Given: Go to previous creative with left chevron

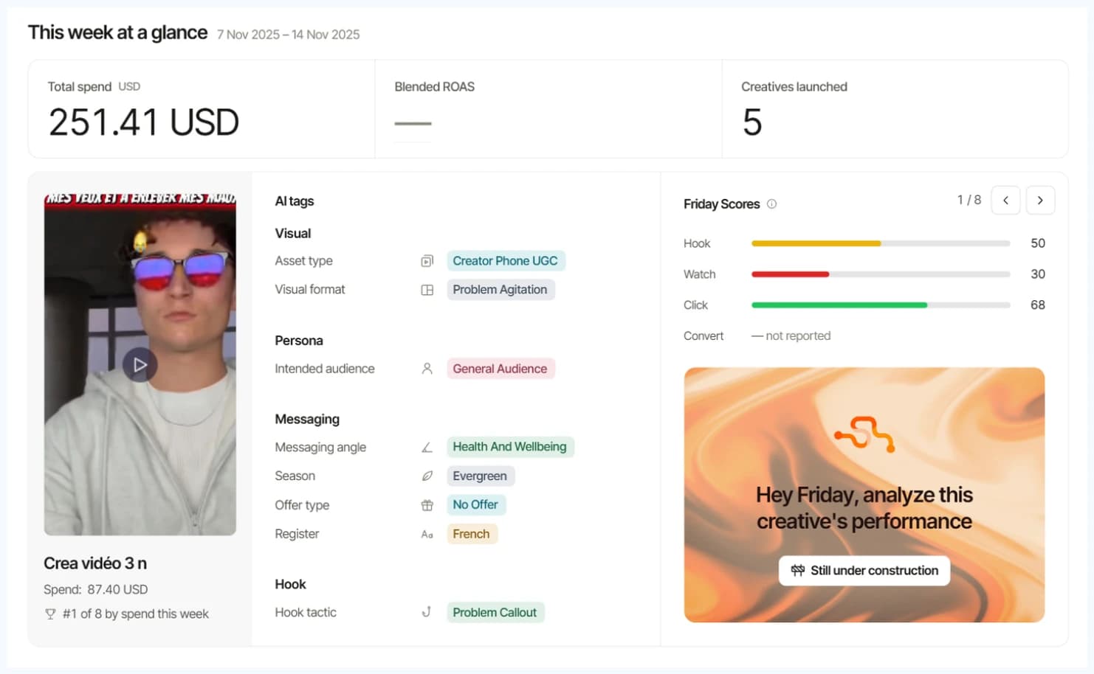Looking at the screenshot, I should 1005,201.
